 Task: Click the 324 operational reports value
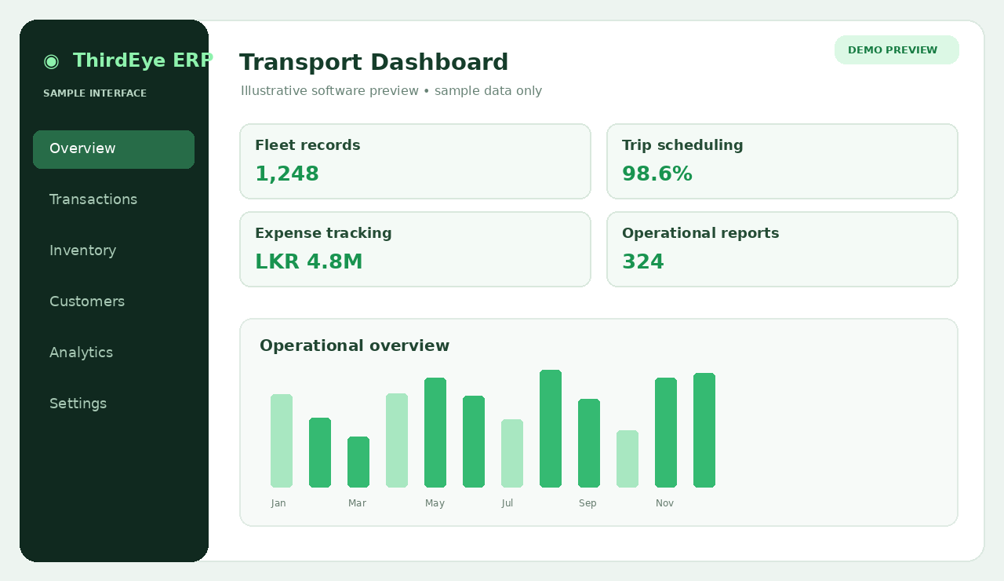click(x=643, y=262)
